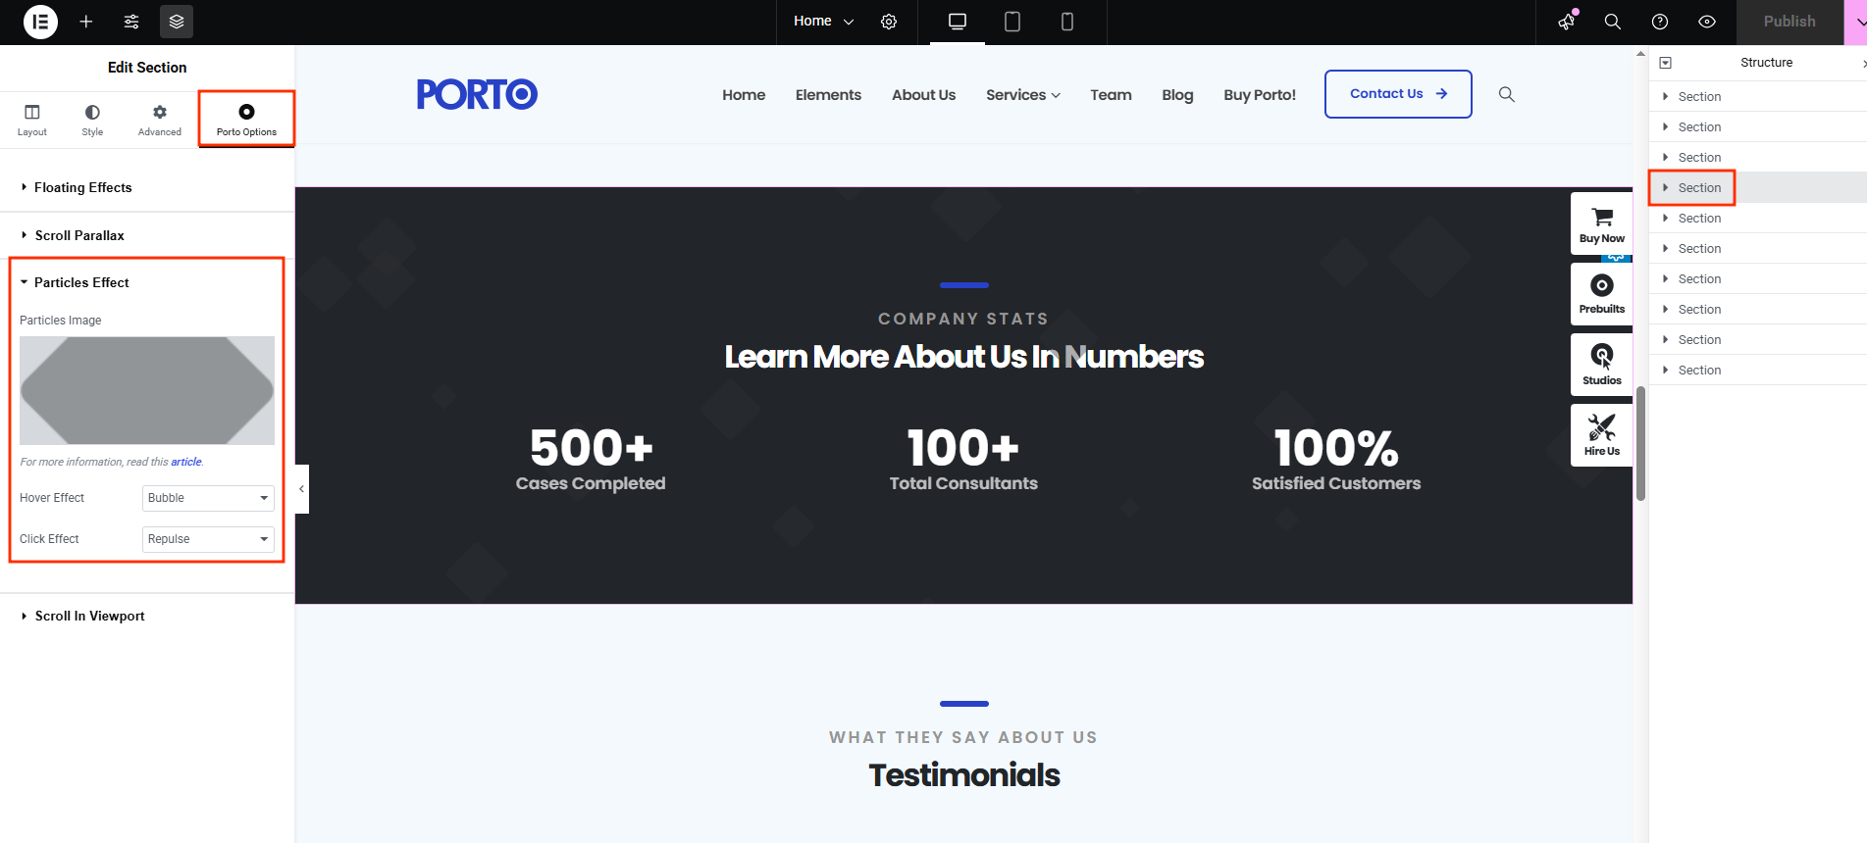1867x843 pixels.
Task: Switch to desktop responsive view
Action: tap(958, 22)
